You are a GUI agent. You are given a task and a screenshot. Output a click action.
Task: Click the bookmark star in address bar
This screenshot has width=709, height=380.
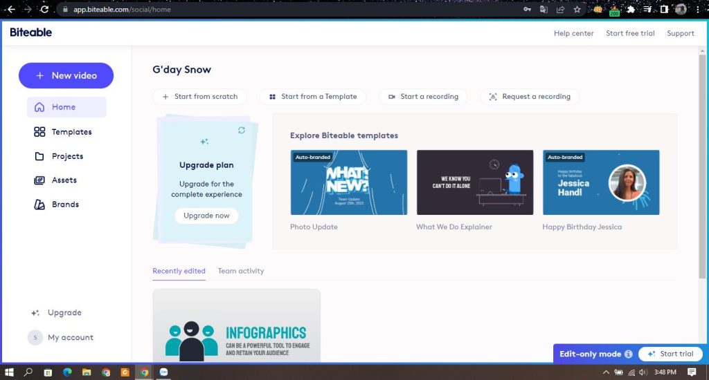pos(577,10)
